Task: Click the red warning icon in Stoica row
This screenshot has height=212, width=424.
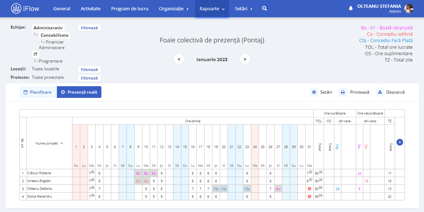Action: [x=310, y=196]
